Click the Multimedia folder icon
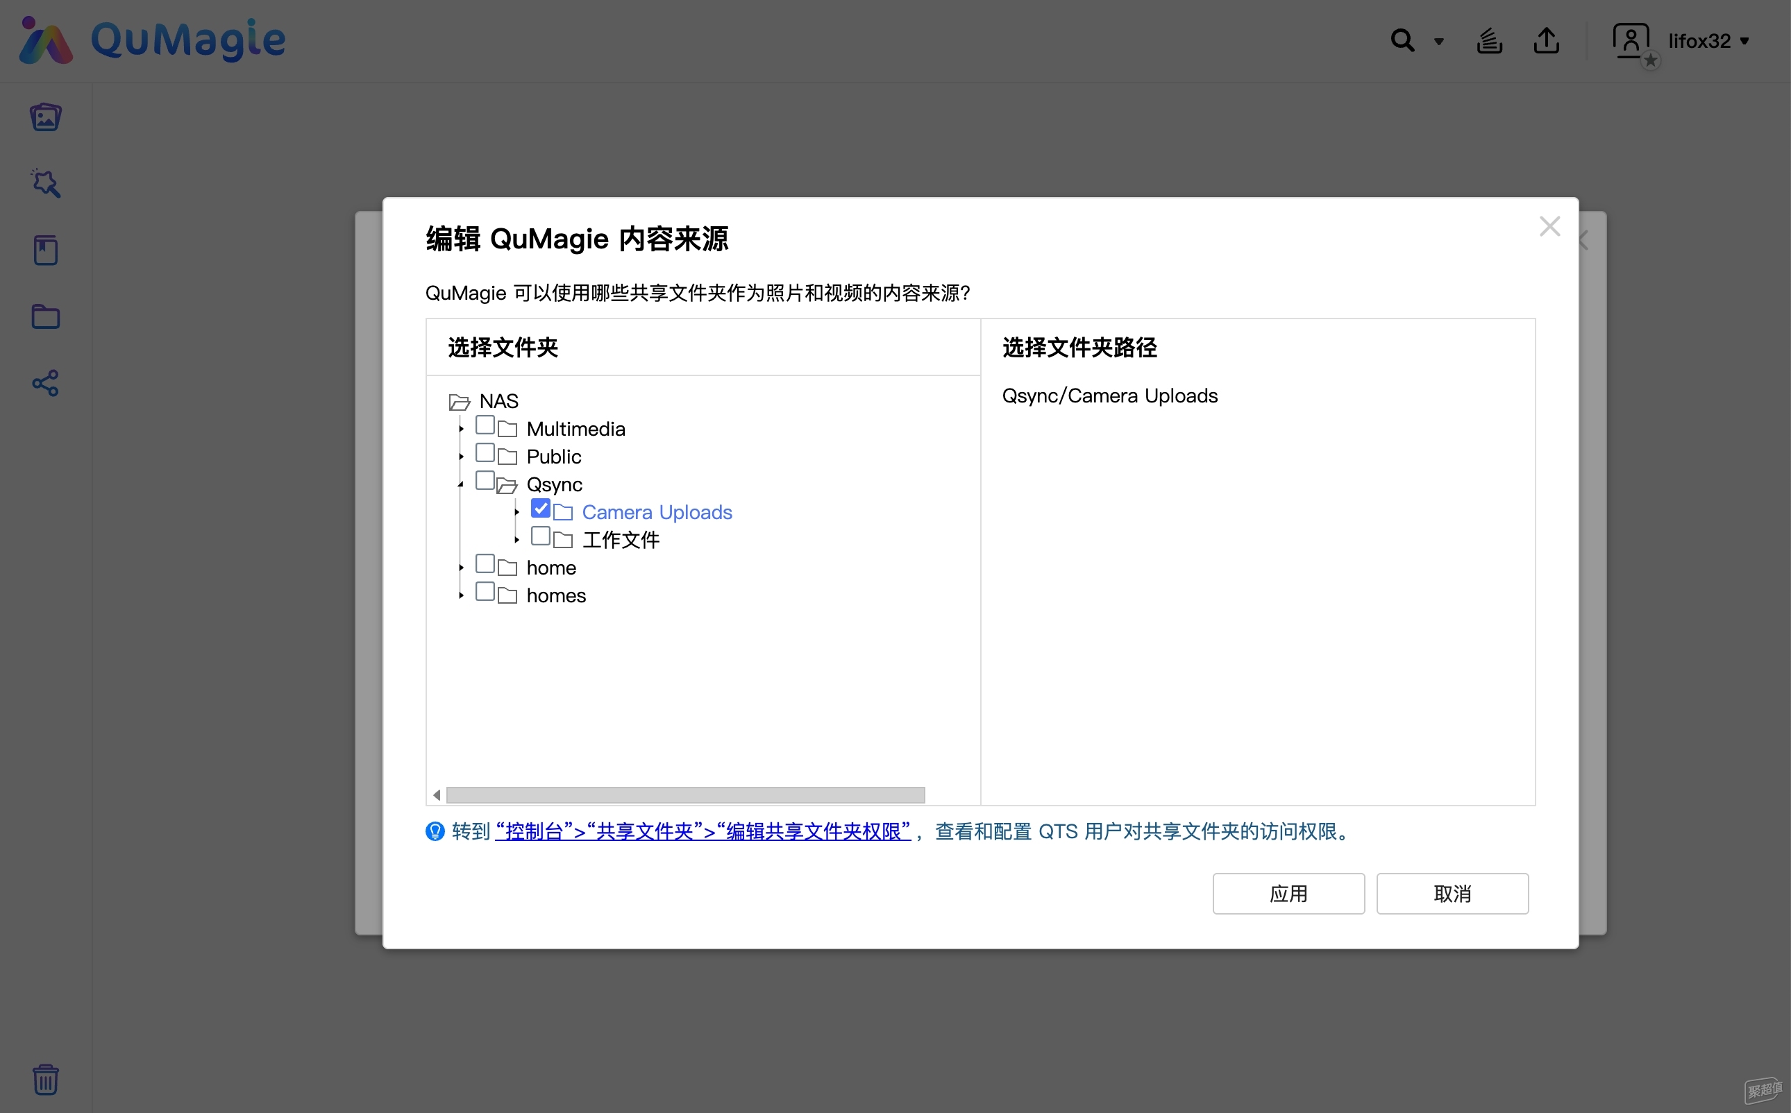The height and width of the screenshot is (1113, 1791). click(507, 428)
